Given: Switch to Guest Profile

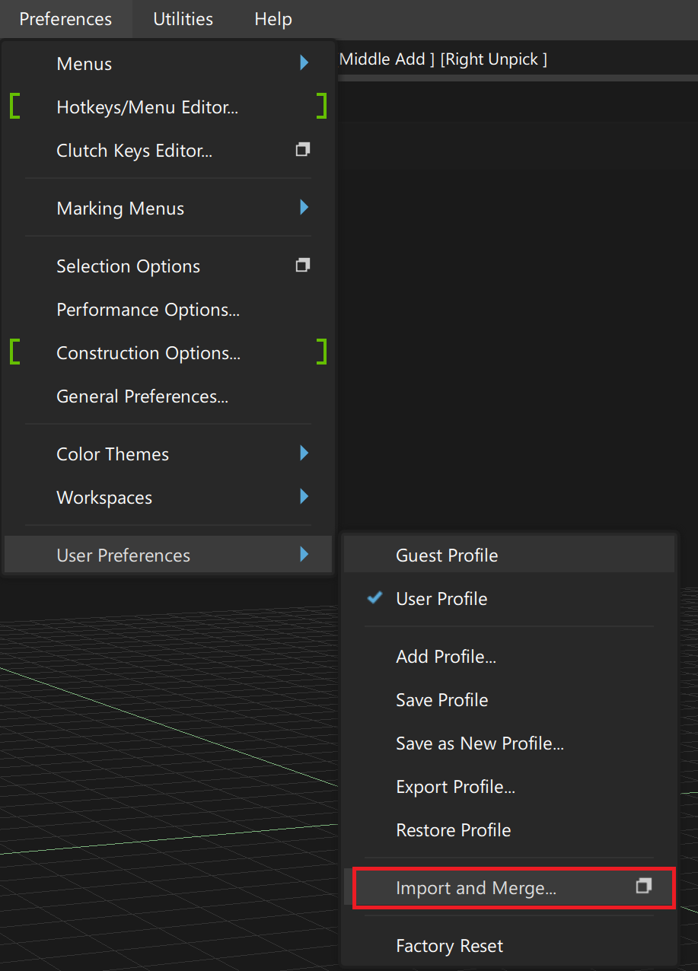Looking at the screenshot, I should coord(447,556).
